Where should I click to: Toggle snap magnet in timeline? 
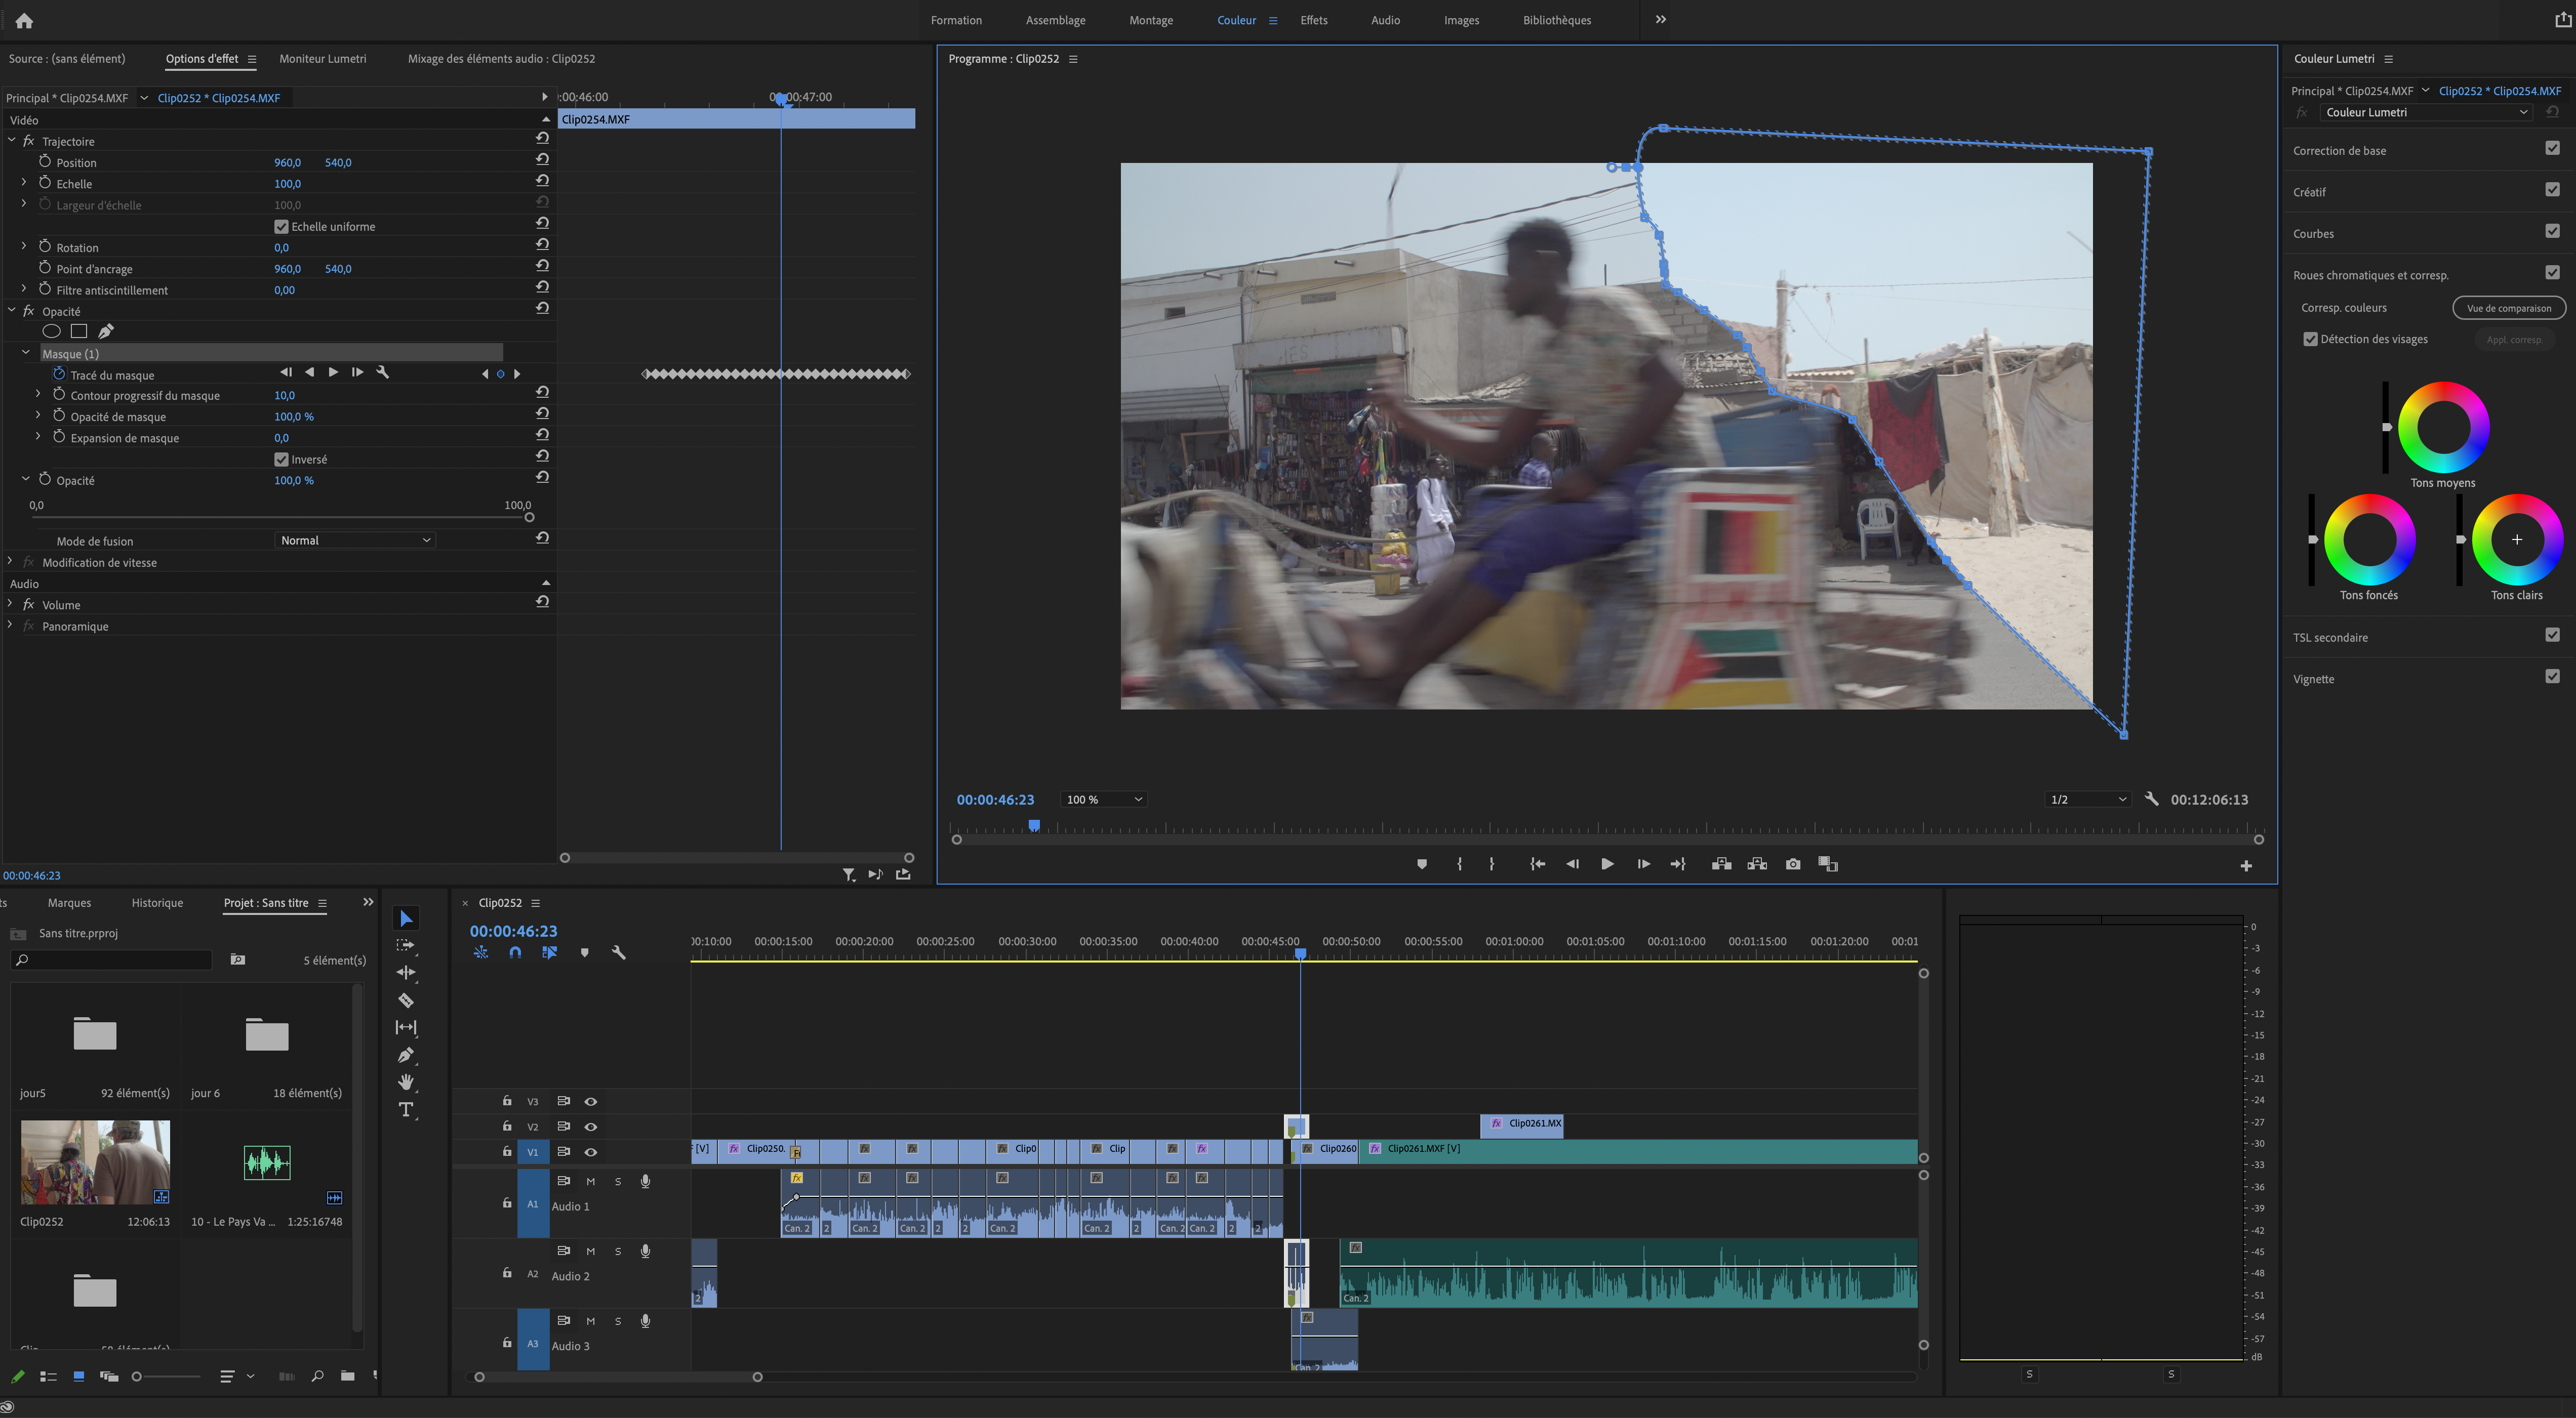pyautogui.click(x=515, y=953)
